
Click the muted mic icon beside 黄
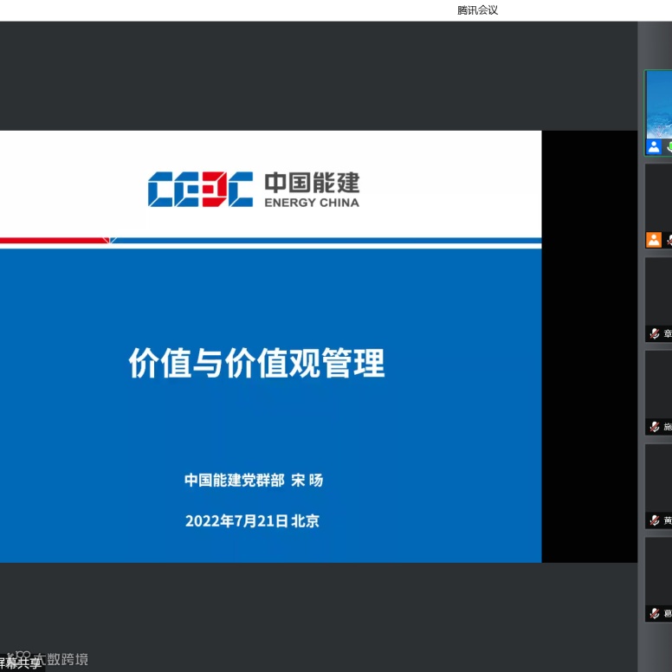(655, 520)
